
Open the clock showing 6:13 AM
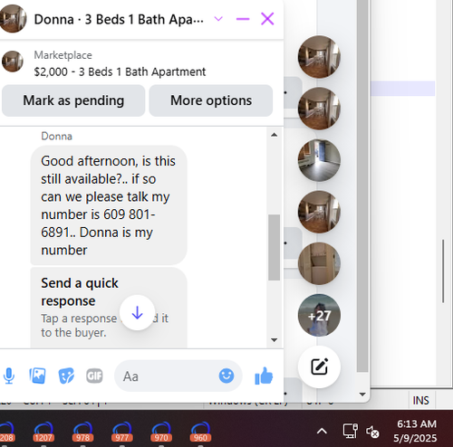coord(416,431)
